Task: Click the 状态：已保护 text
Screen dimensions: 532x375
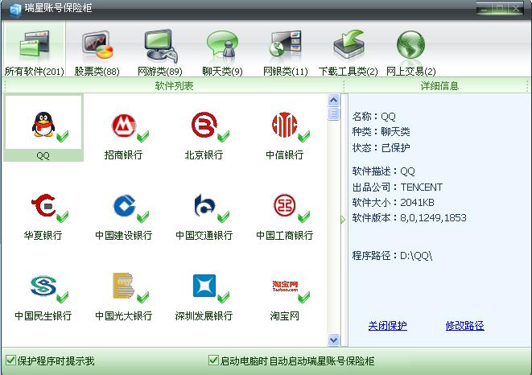Action: click(381, 147)
